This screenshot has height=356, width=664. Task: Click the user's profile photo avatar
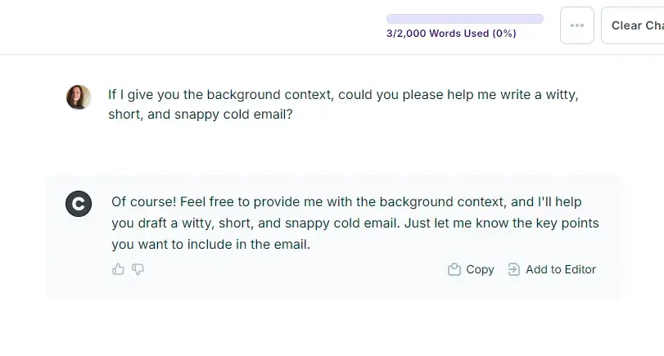point(79,97)
